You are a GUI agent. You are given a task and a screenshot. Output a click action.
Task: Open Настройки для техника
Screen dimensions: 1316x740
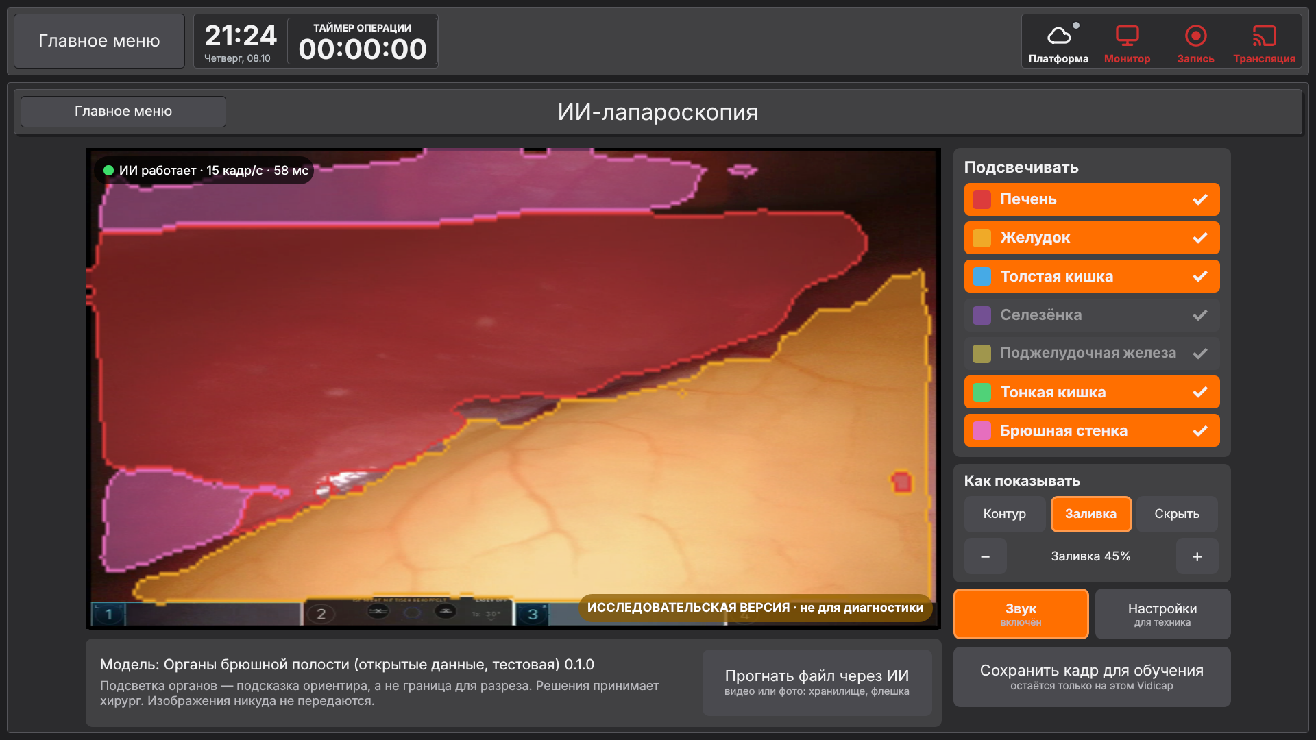[1162, 614]
